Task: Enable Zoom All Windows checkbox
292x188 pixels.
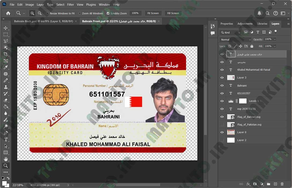Action: tap(80, 13)
